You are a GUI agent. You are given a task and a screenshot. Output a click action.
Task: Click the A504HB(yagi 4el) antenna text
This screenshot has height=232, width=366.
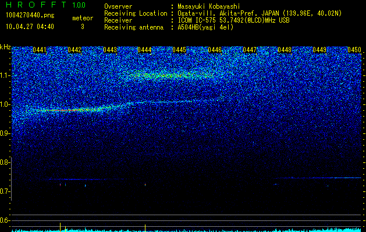[205, 27]
